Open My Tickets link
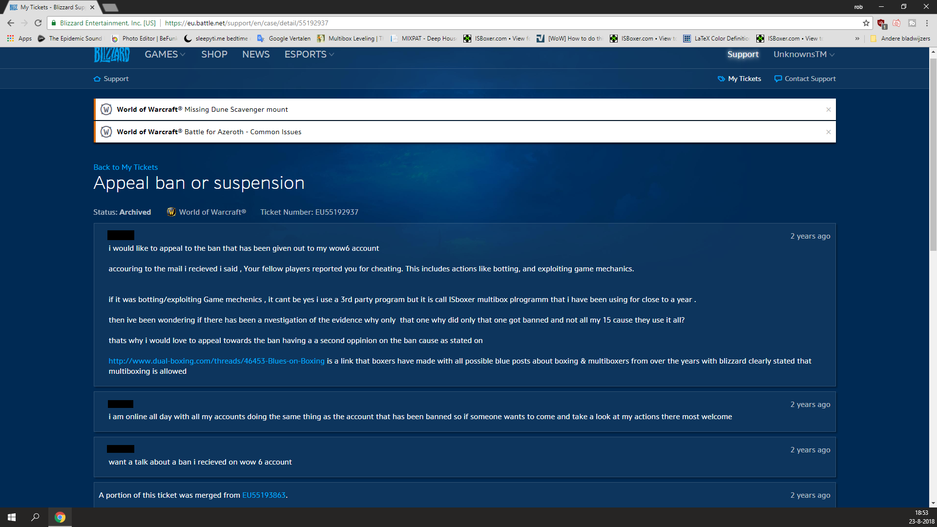This screenshot has width=937, height=527. pyautogui.click(x=739, y=79)
